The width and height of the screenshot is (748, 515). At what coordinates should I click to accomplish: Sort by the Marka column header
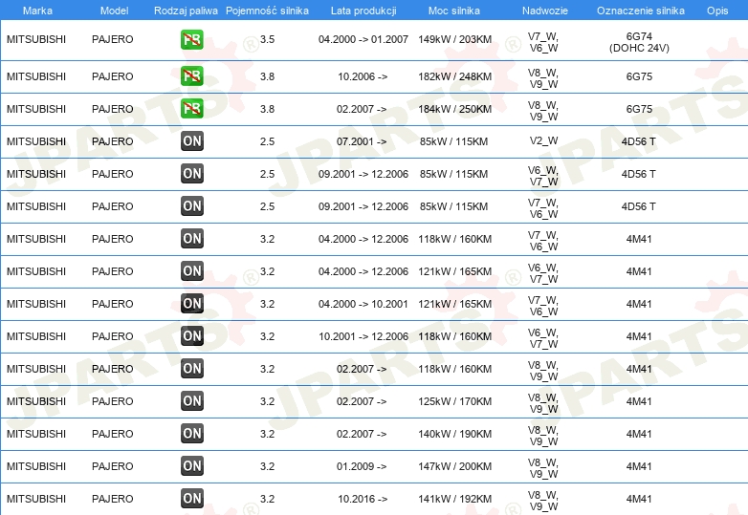[x=36, y=11]
